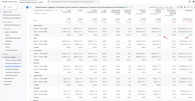The width and height of the screenshot is (195, 101).
Task: Open the Создать dropdown arrow
Action: [14, 7]
